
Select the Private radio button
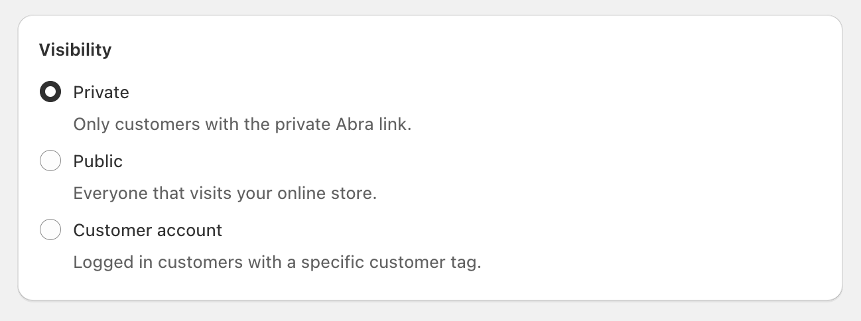(x=50, y=92)
